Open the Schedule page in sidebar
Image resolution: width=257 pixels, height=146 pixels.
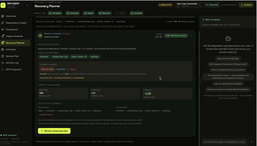15,49
